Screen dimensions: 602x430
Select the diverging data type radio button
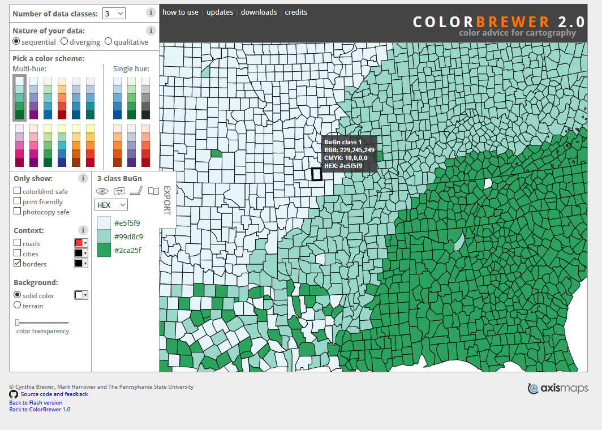point(64,41)
